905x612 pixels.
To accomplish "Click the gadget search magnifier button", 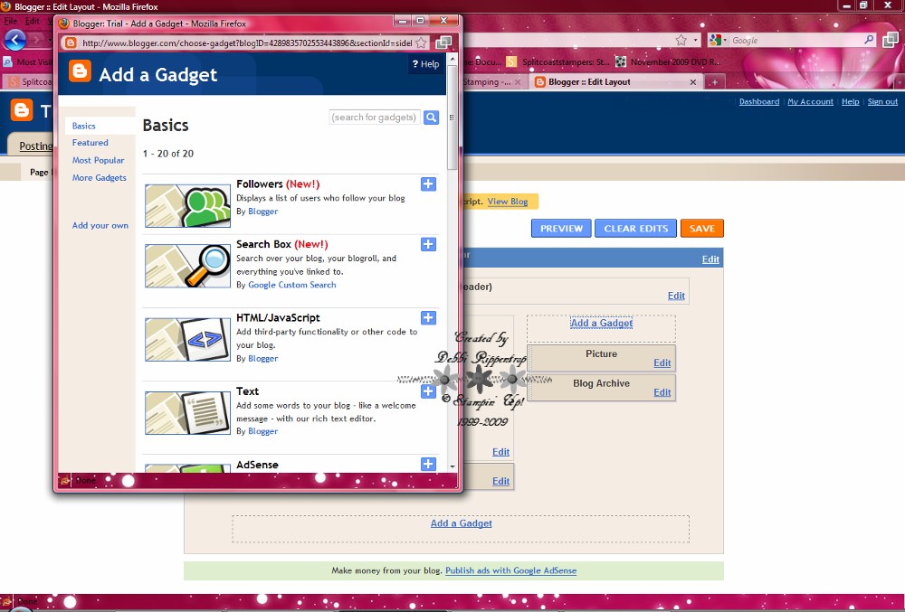I will tap(431, 118).
